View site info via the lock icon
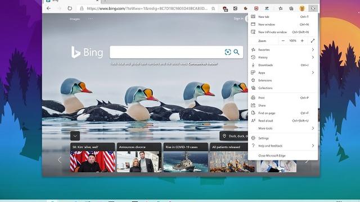This screenshot has height=202, width=360. click(x=82, y=8)
